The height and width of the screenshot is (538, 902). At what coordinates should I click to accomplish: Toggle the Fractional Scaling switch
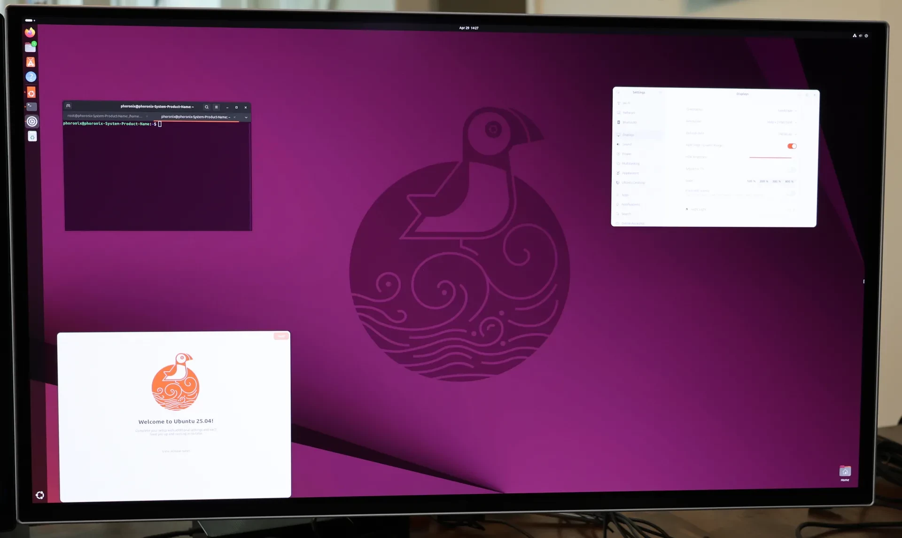pyautogui.click(x=791, y=193)
